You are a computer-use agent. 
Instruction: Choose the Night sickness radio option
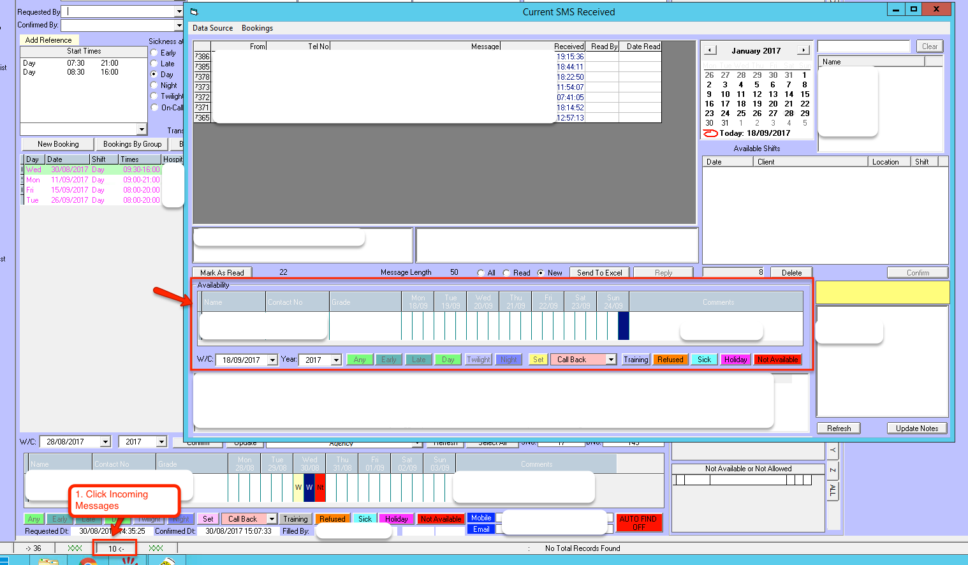click(x=154, y=85)
